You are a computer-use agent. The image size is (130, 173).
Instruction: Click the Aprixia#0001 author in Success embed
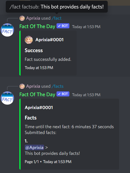coord(50,40)
